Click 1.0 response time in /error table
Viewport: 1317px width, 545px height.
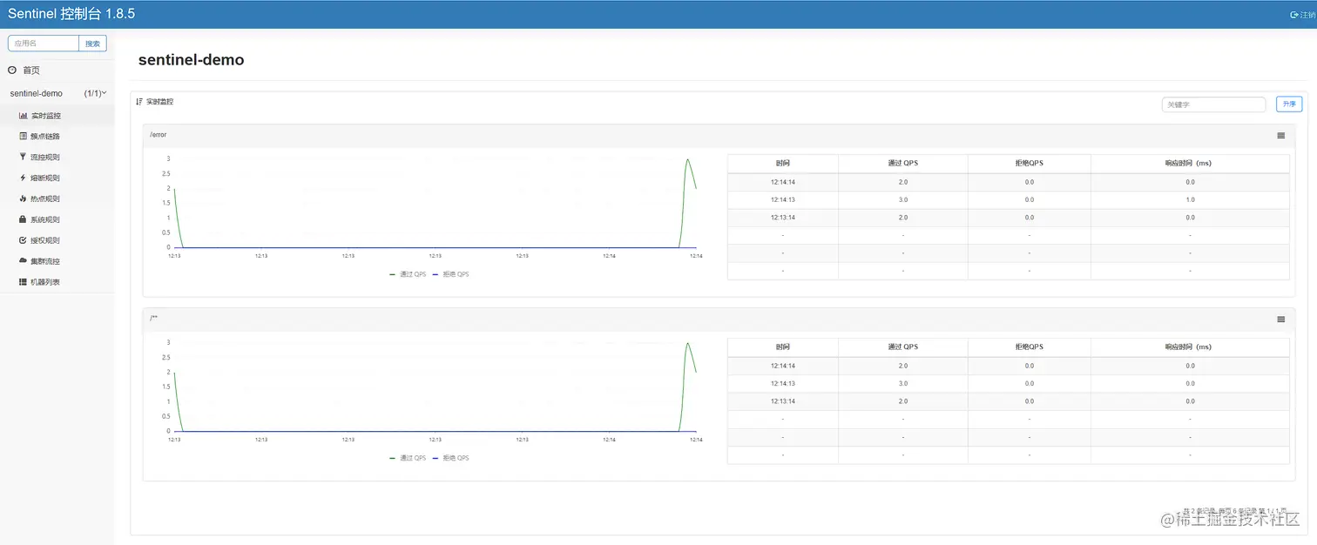coord(1190,200)
